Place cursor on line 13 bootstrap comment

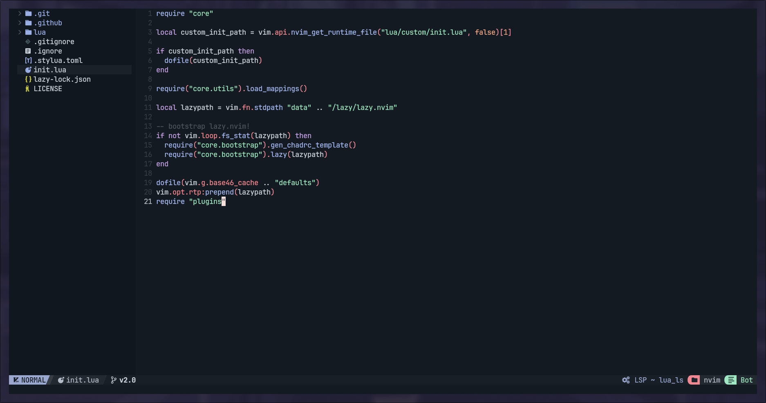(x=208, y=126)
